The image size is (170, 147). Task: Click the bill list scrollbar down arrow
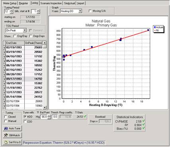click(x=45, y=107)
